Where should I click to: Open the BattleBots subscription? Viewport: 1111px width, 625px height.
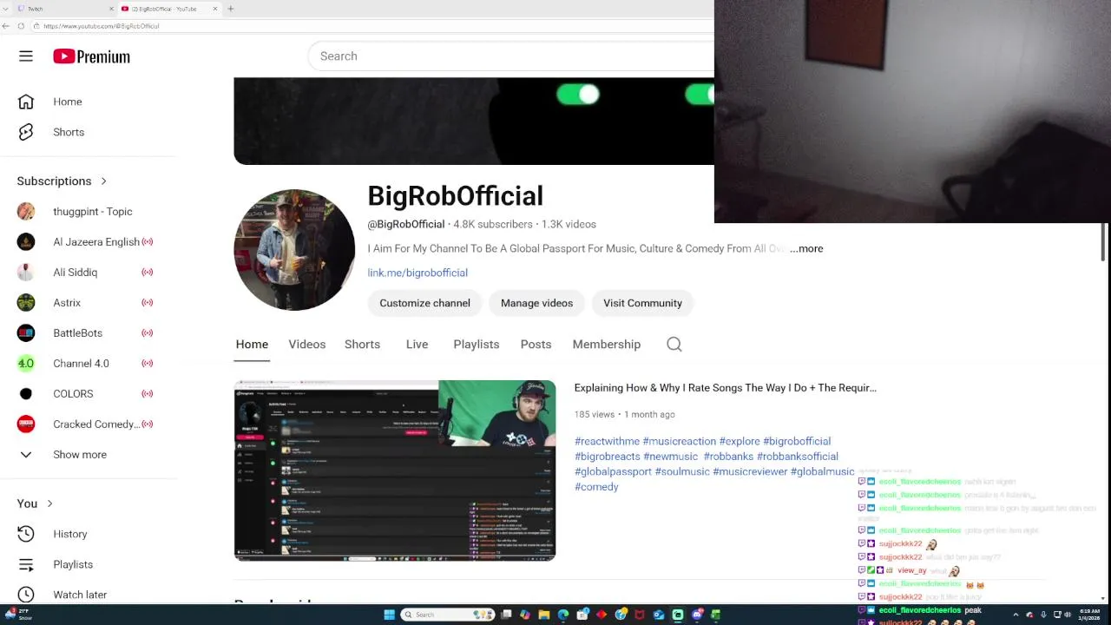point(77,333)
